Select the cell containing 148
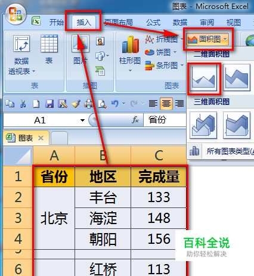The image size is (254, 276). [x=159, y=218]
